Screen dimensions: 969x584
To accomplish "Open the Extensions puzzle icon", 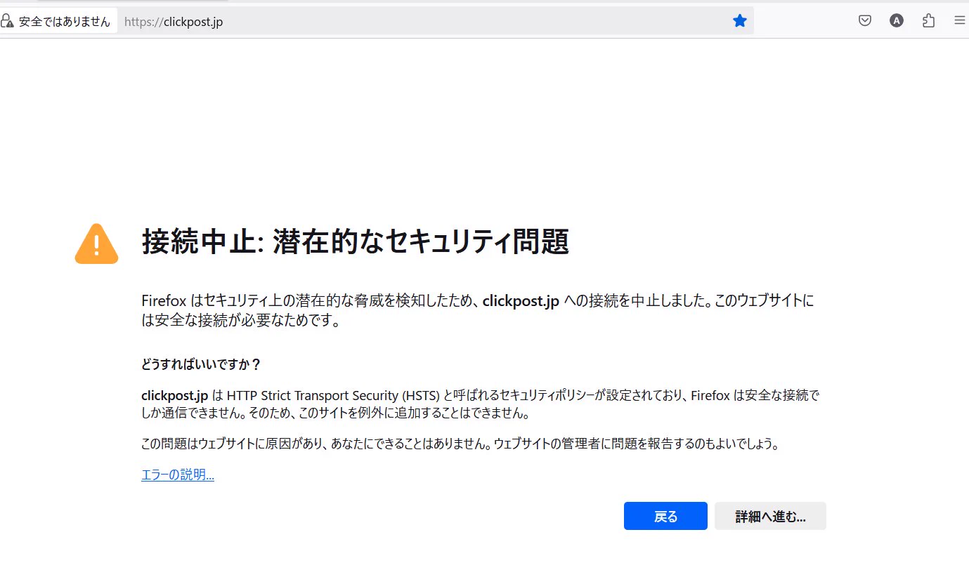I will click(928, 21).
